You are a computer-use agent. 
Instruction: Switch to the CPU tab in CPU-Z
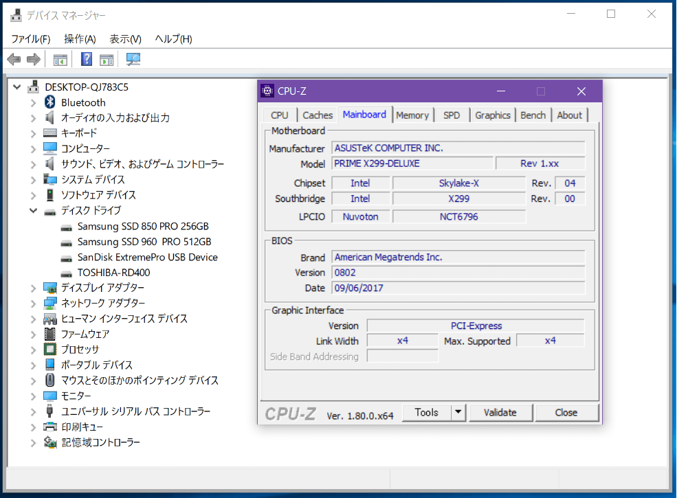pos(279,115)
